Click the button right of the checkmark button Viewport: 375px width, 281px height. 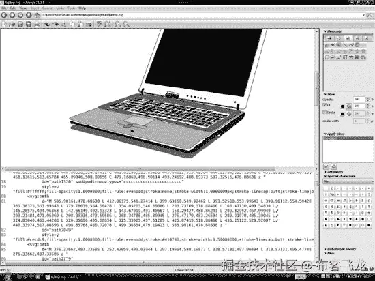(x=334, y=166)
